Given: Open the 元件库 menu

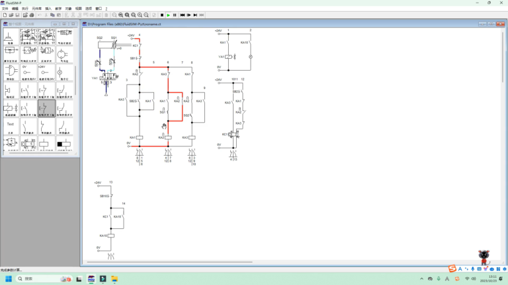Looking at the screenshot, I should click(36, 9).
